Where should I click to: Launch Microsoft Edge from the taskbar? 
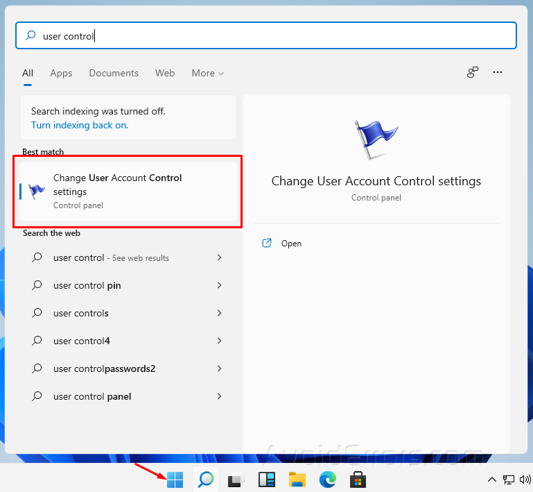(x=327, y=480)
